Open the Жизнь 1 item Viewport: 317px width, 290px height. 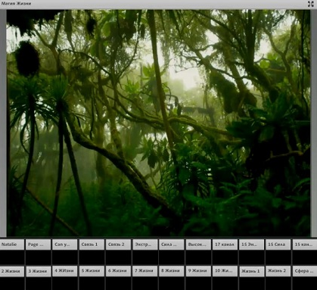[x=251, y=271]
